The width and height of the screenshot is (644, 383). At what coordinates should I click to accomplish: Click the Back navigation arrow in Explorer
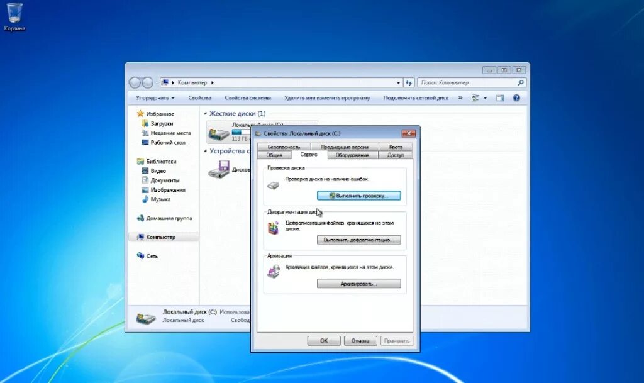[x=135, y=82]
